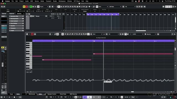
Task: Toggle the Write automation W button
Action: point(33,7)
